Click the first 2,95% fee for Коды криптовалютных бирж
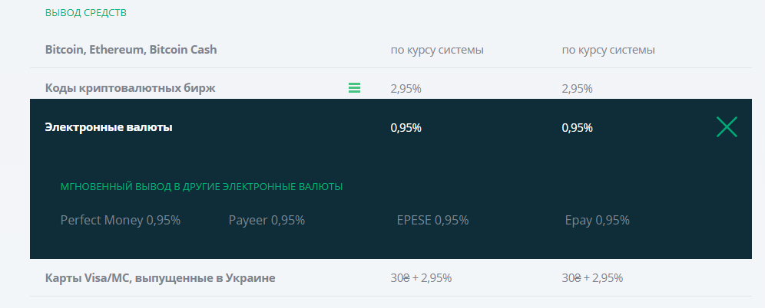Image resolution: width=765 pixels, height=308 pixels. [406, 88]
